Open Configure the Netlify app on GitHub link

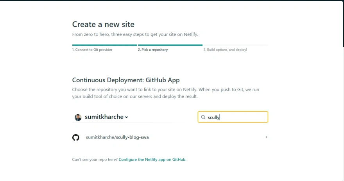tap(152, 160)
